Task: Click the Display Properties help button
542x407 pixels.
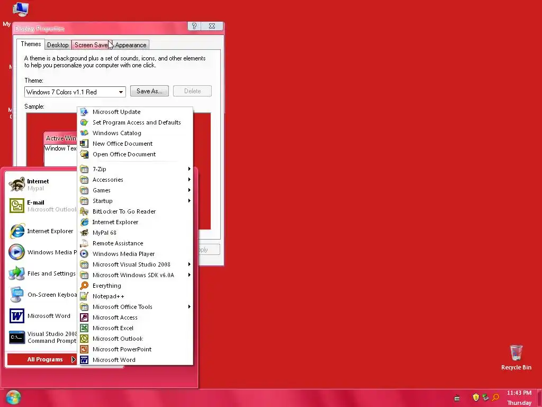Action: [x=194, y=26]
